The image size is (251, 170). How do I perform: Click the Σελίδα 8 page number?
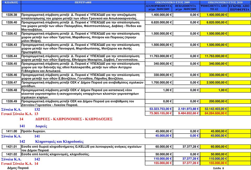pos(219,168)
